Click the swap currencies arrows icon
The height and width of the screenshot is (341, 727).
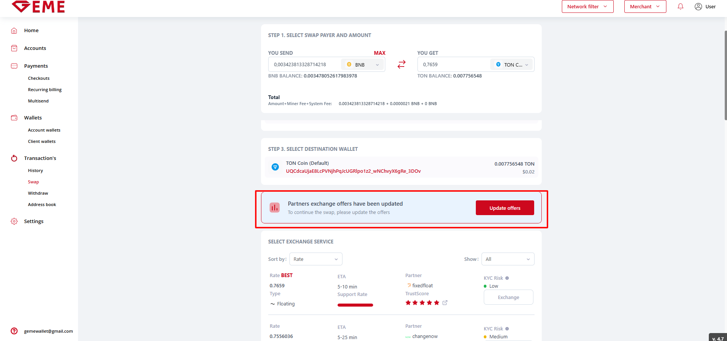coord(401,65)
